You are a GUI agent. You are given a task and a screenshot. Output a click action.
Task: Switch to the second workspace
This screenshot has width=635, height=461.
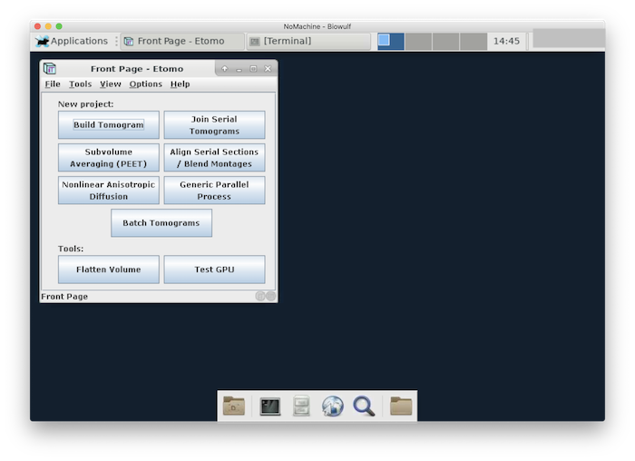[x=418, y=41]
